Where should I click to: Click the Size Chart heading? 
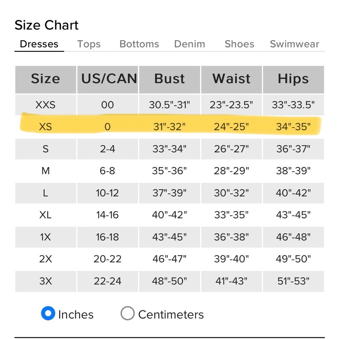46,25
